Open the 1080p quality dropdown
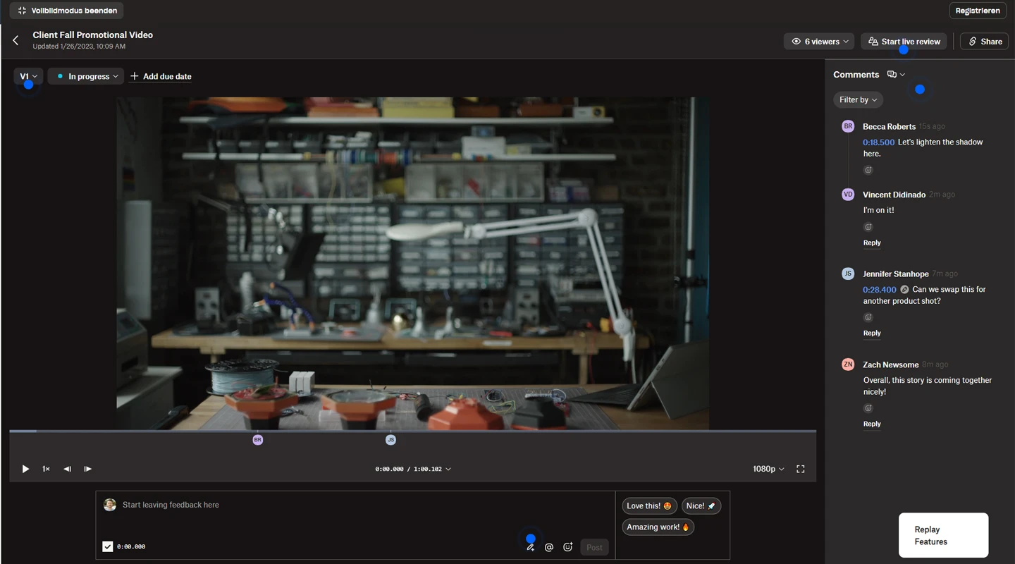This screenshot has width=1015, height=564. [x=768, y=469]
